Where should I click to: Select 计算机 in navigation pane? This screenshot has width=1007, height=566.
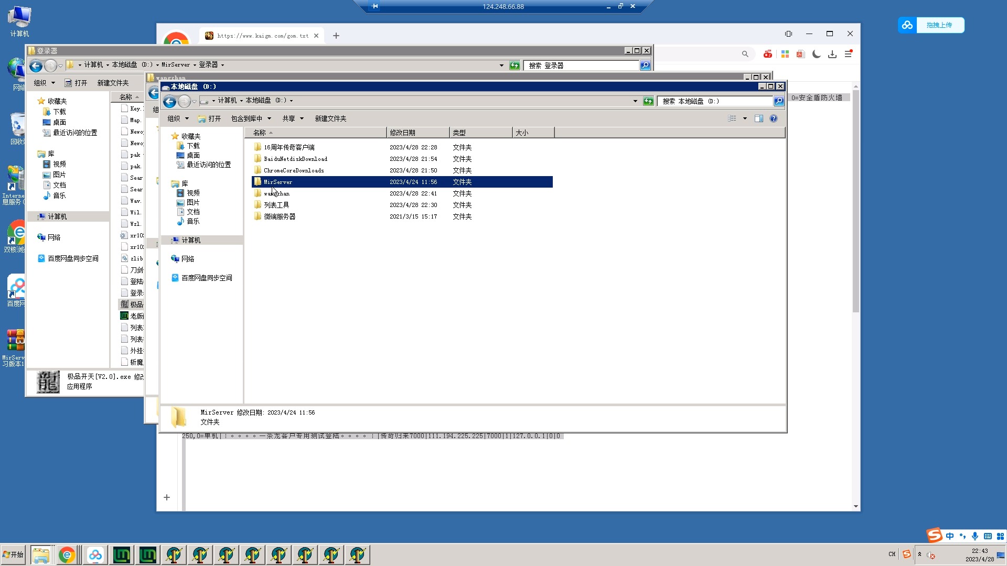(x=191, y=240)
